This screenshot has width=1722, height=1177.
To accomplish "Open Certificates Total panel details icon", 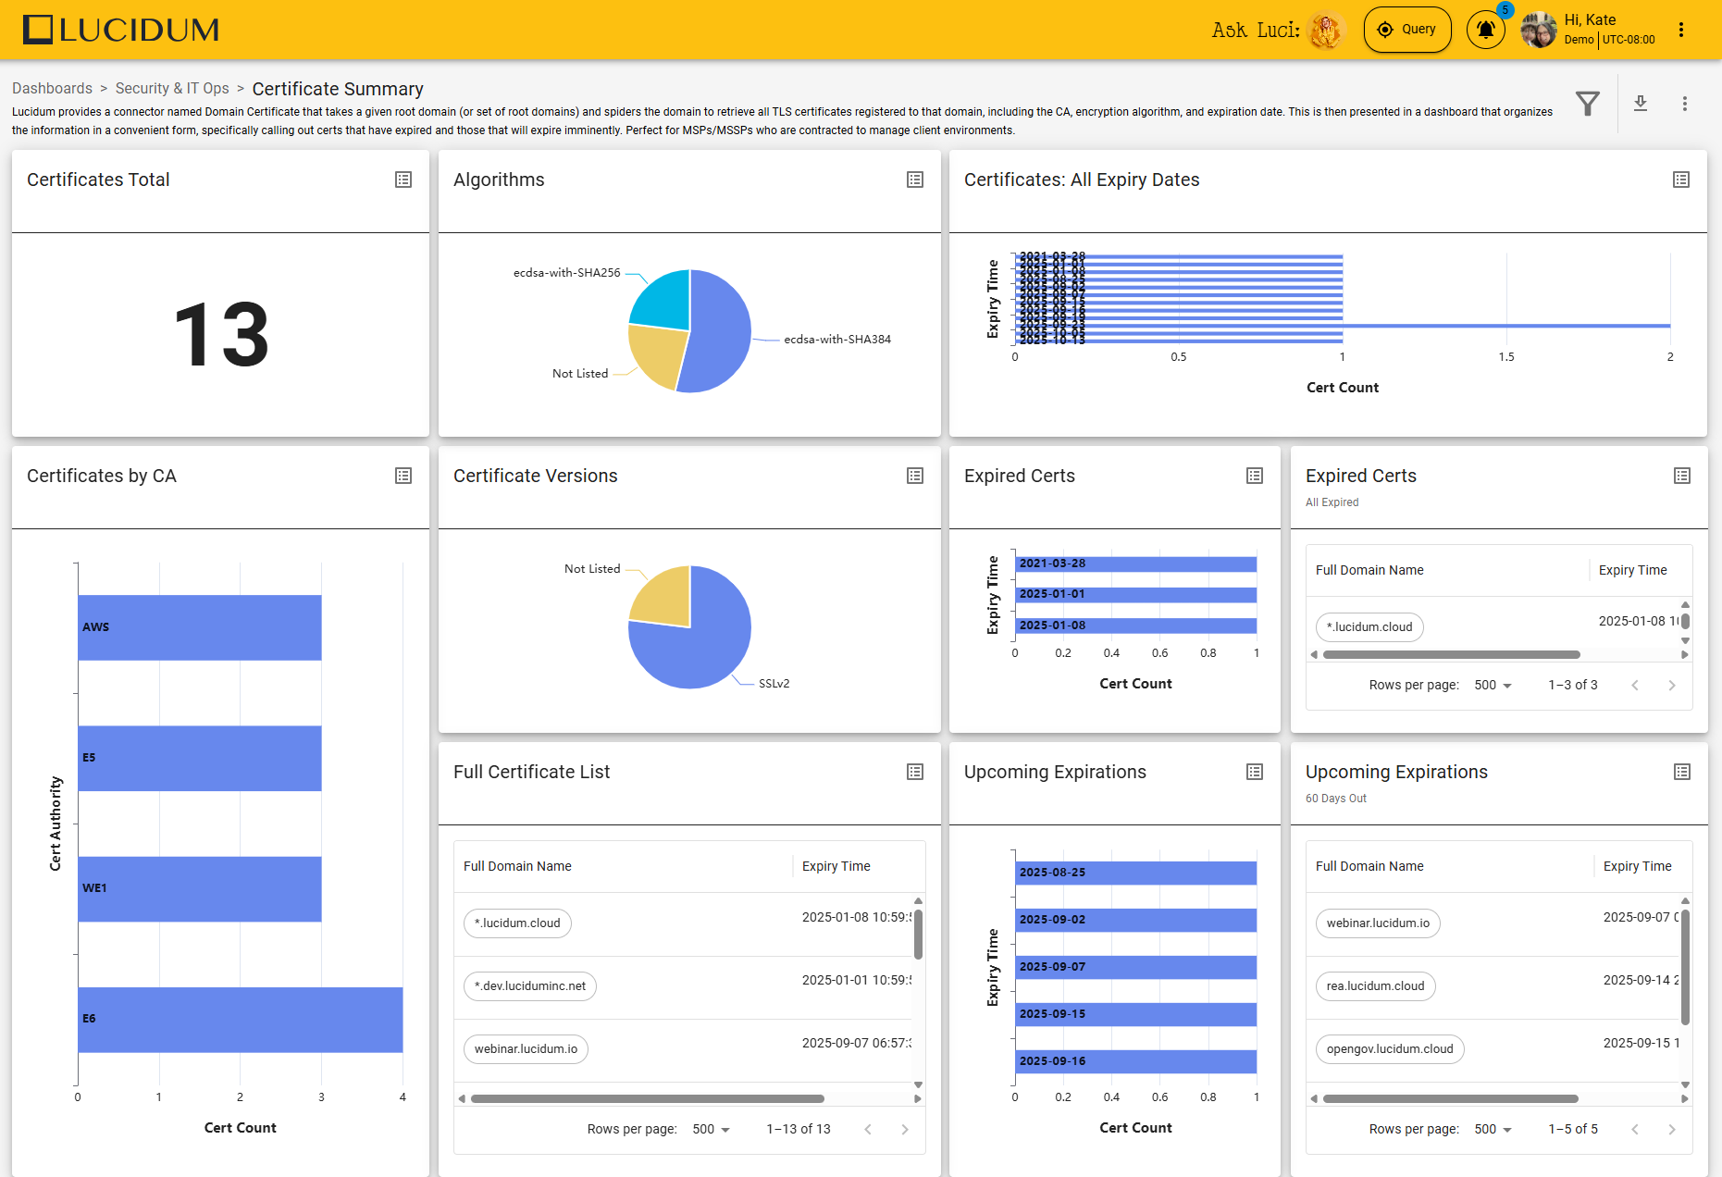I will [403, 180].
